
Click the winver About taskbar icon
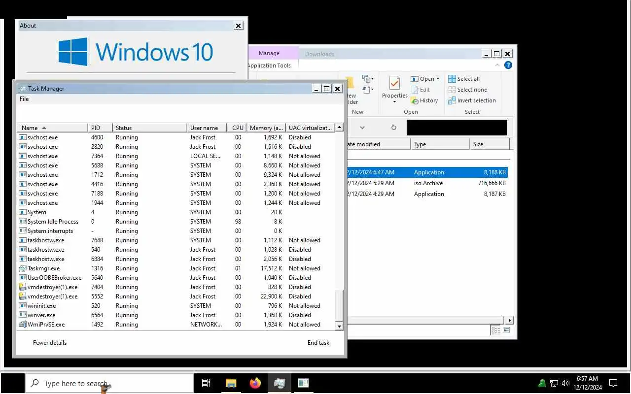pos(303,383)
